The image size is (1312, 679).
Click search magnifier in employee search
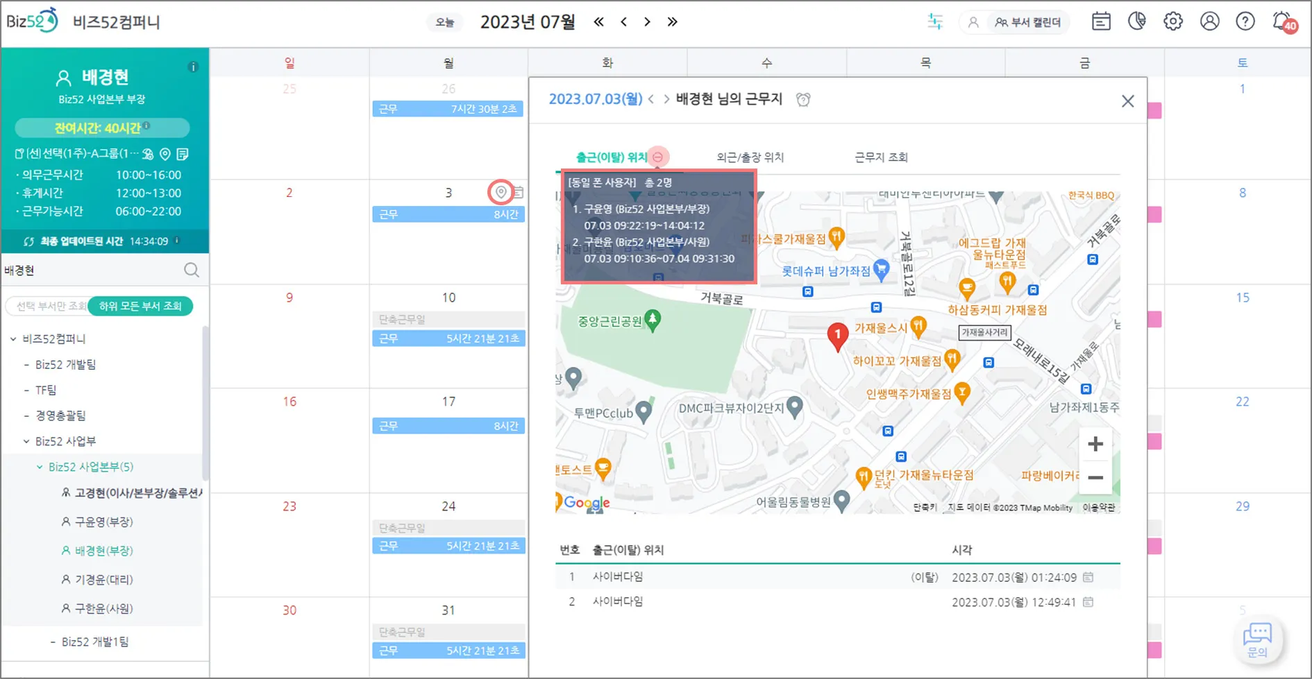[x=192, y=270]
